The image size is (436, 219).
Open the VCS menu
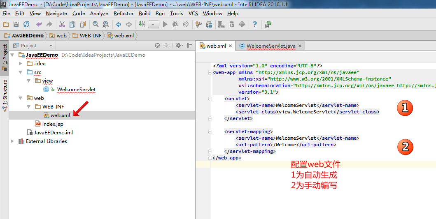click(x=193, y=13)
